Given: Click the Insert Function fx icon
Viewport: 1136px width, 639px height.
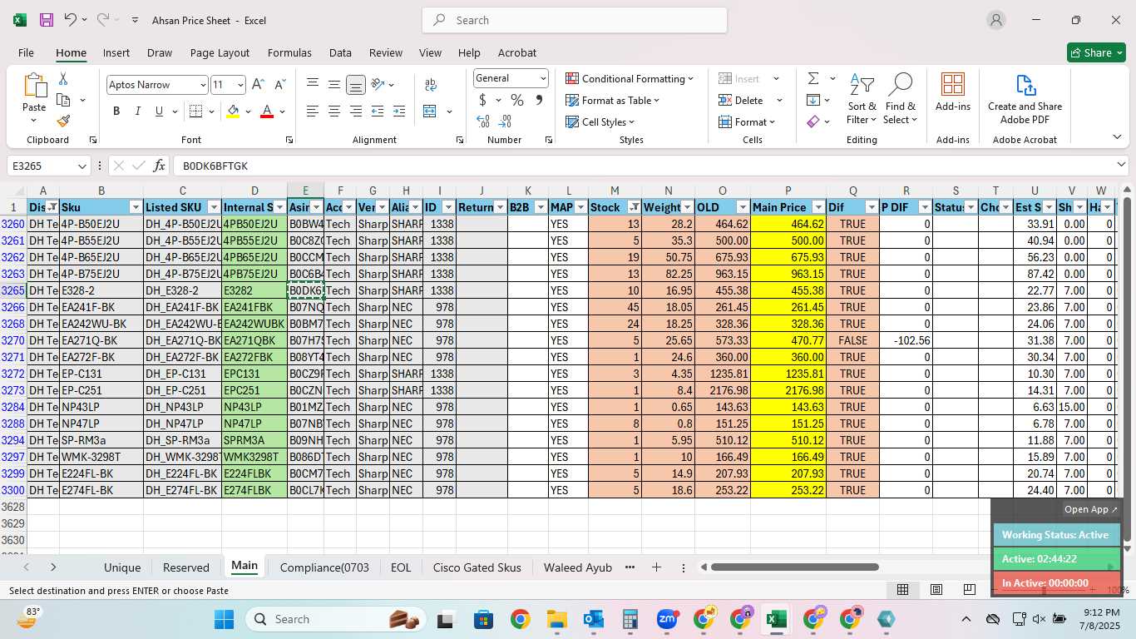Looking at the screenshot, I should pos(160,166).
